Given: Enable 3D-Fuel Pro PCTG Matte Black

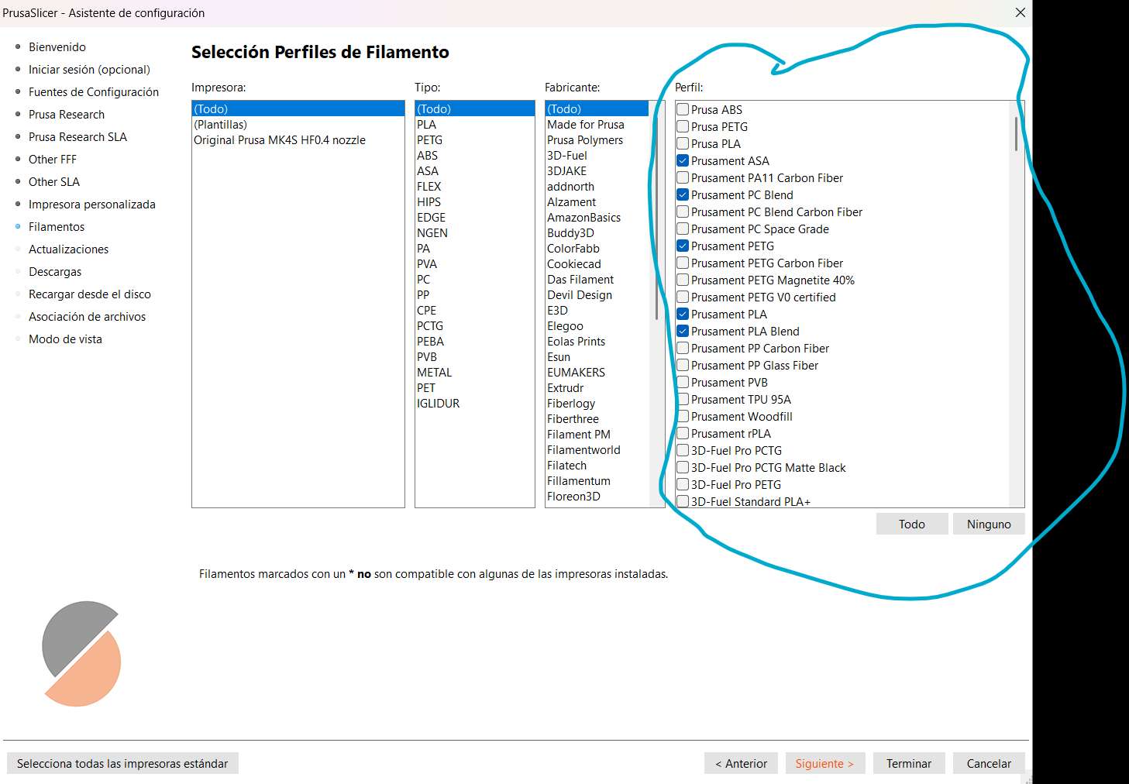Looking at the screenshot, I should [683, 467].
